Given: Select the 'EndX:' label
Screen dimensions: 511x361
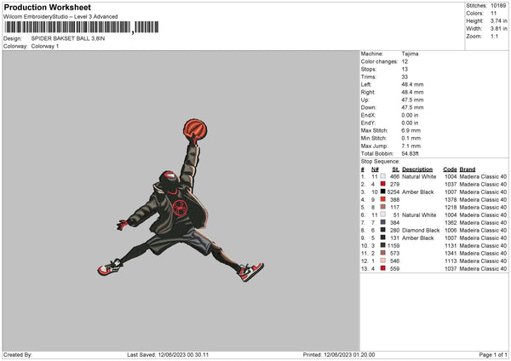Looking at the screenshot, I should click(368, 115).
